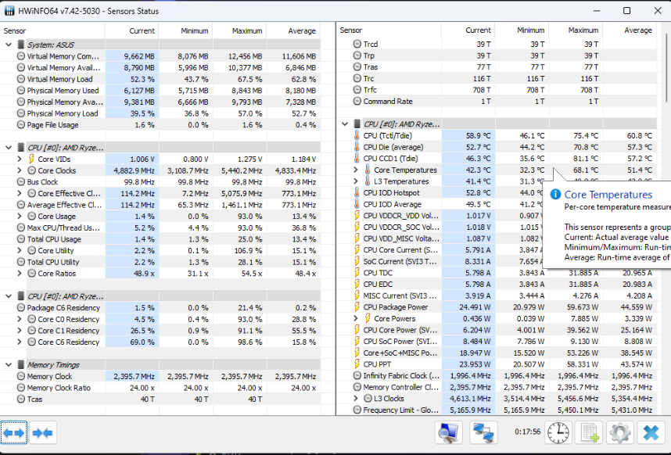Click the right pane Current column header
Image resolution: width=671 pixels, height=455 pixels.
468,30
